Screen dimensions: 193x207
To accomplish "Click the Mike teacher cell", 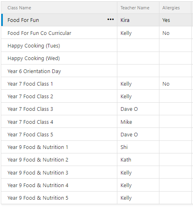I will click(x=138, y=121).
